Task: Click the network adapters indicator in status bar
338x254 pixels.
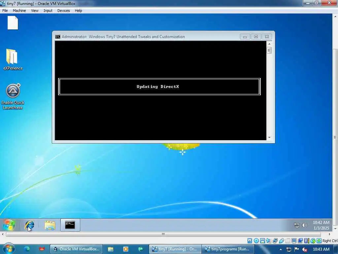Action: tap(275, 241)
